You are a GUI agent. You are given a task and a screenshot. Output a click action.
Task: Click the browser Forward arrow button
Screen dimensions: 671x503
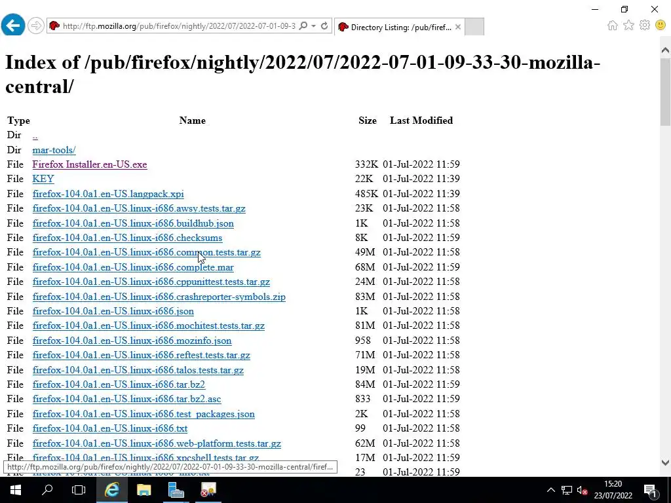click(36, 26)
